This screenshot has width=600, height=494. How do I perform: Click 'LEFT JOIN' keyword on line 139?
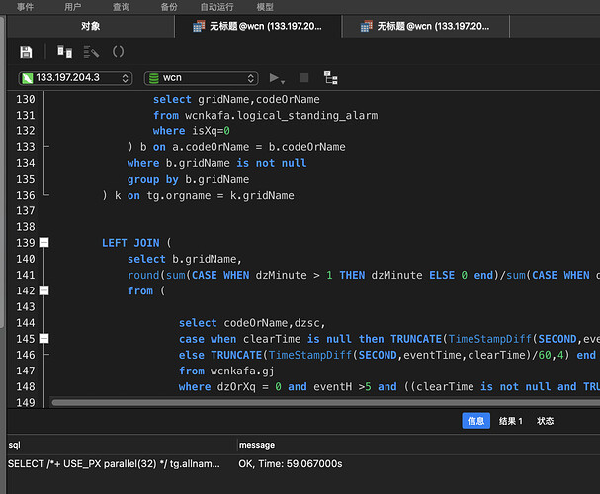130,243
